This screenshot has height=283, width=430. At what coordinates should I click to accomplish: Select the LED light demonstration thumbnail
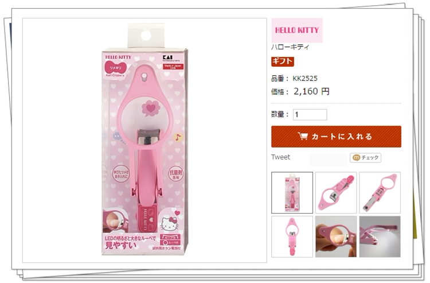coord(380,237)
